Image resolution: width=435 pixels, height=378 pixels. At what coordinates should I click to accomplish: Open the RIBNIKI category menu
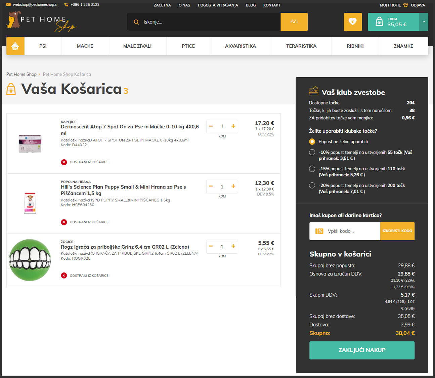[355, 46]
